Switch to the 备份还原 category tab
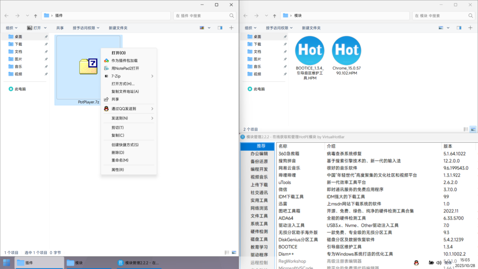Viewport: 478px width, 269px height. click(x=258, y=161)
